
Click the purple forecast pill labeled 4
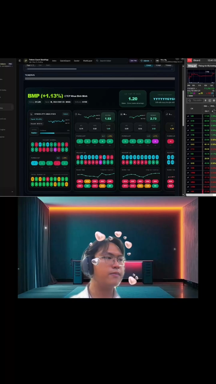point(155,141)
